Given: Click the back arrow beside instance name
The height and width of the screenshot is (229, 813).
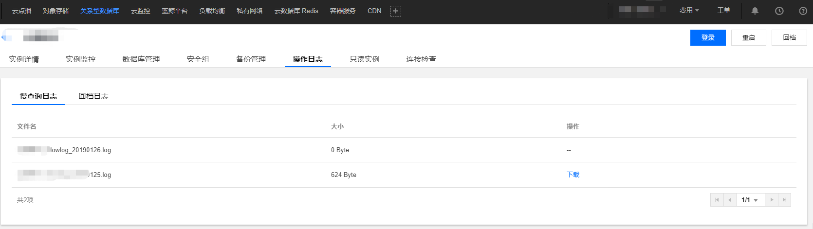Looking at the screenshot, I should [4, 37].
